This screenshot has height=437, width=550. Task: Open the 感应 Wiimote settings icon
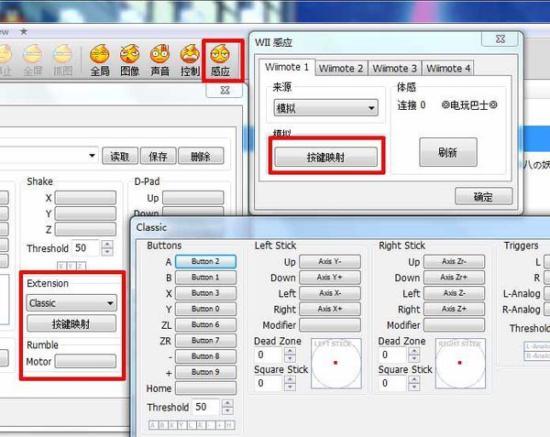(220, 60)
